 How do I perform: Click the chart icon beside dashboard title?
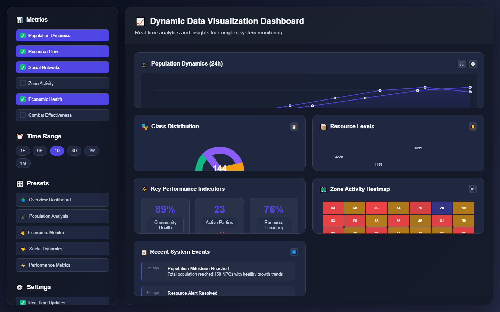[141, 21]
